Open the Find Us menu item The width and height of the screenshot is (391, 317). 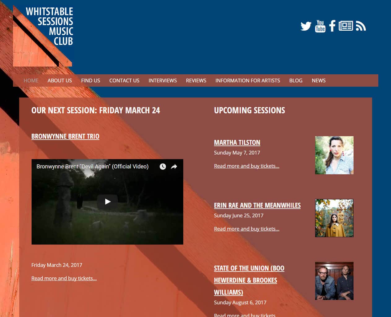[90, 80]
